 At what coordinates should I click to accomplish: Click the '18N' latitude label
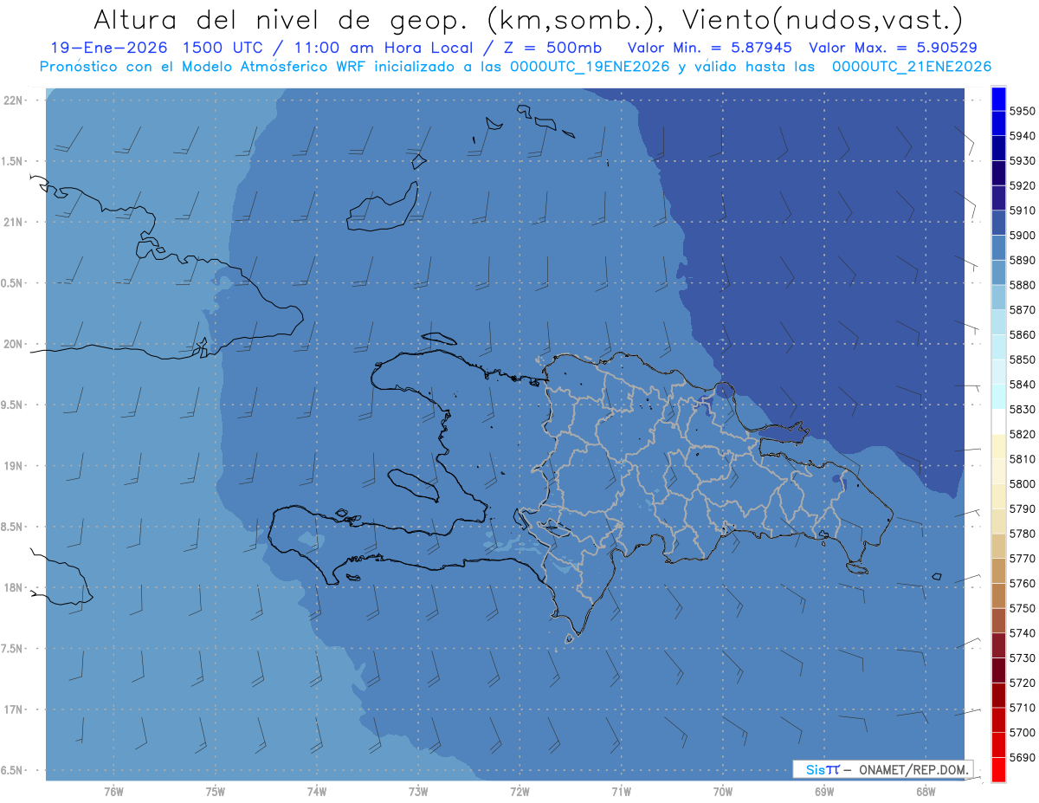point(13,587)
